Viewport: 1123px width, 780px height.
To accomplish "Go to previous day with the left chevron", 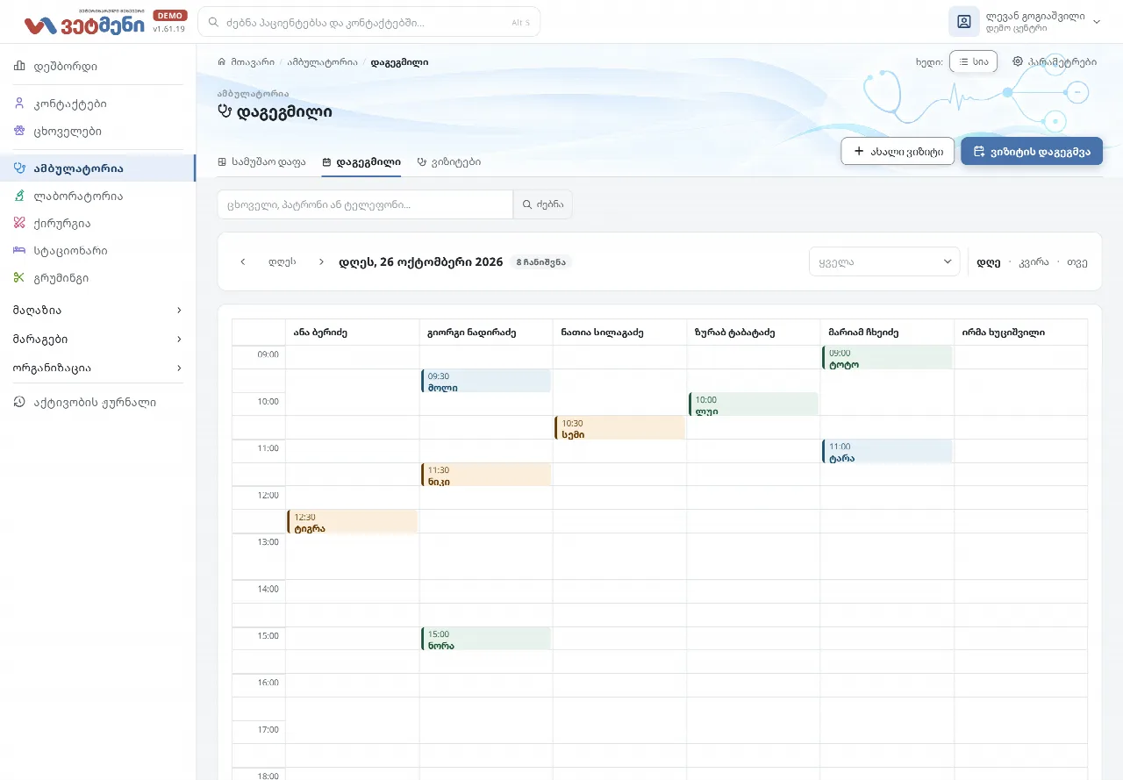I will coord(243,261).
